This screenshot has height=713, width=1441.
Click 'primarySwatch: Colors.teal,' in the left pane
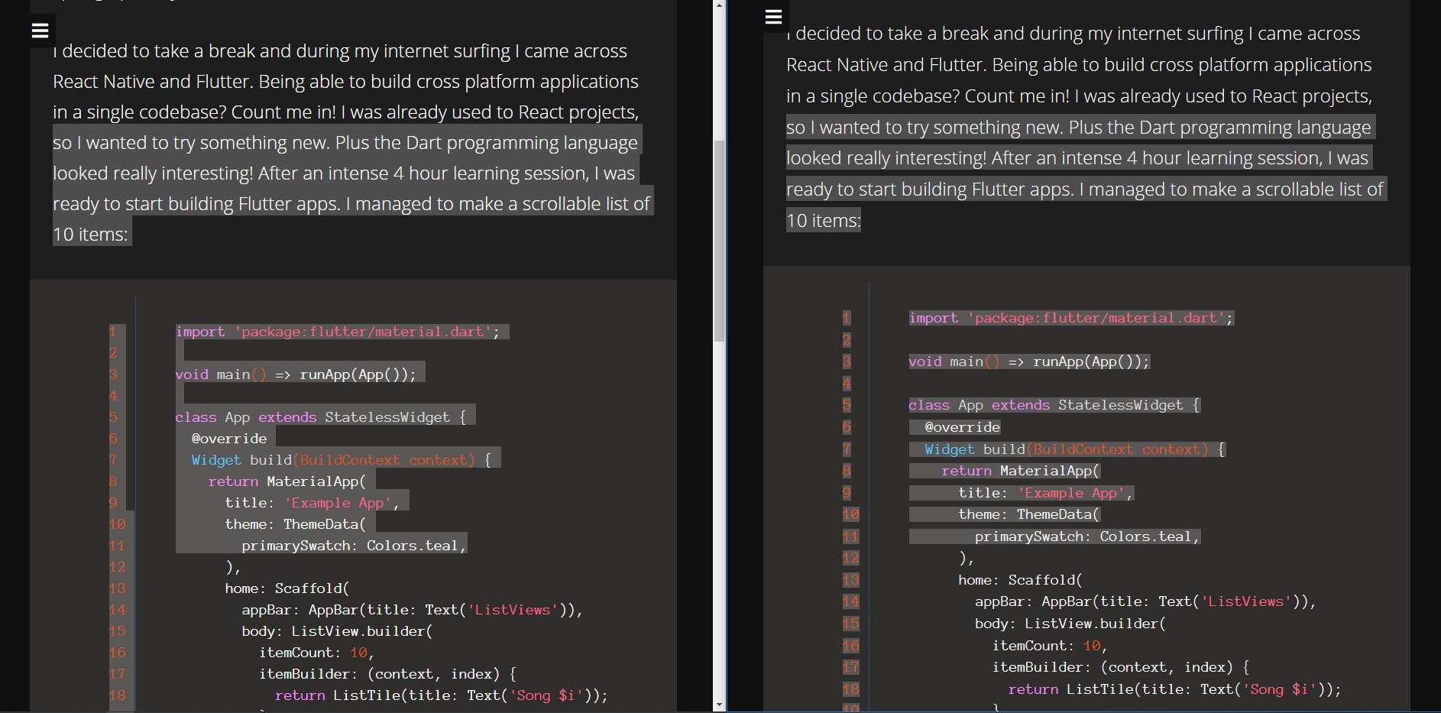(x=354, y=546)
